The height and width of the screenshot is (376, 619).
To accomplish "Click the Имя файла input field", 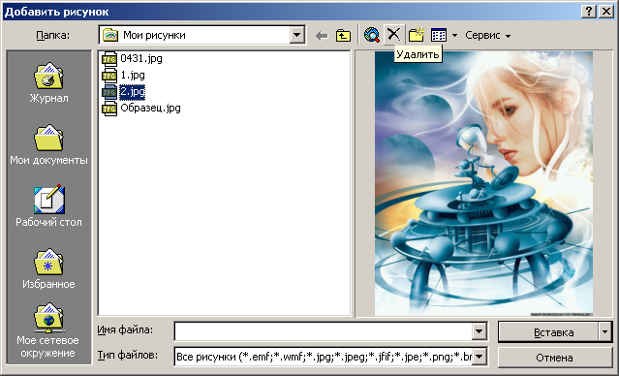I will pos(324,331).
